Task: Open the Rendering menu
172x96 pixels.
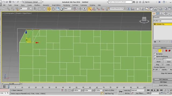Action: pyautogui.click(x=66, y=5)
